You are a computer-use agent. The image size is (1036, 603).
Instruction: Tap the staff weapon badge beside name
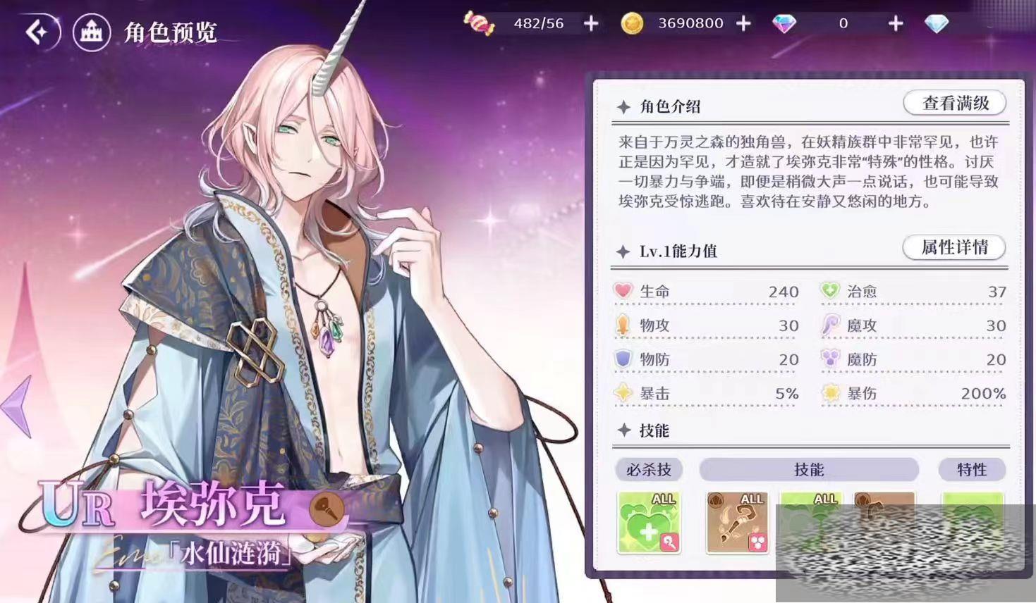tap(327, 507)
